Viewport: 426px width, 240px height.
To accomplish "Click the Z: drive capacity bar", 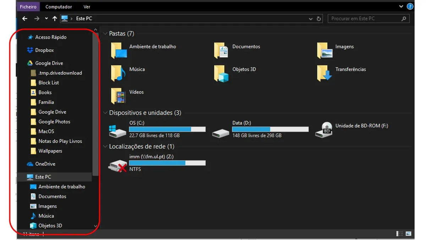I will point(167,163).
